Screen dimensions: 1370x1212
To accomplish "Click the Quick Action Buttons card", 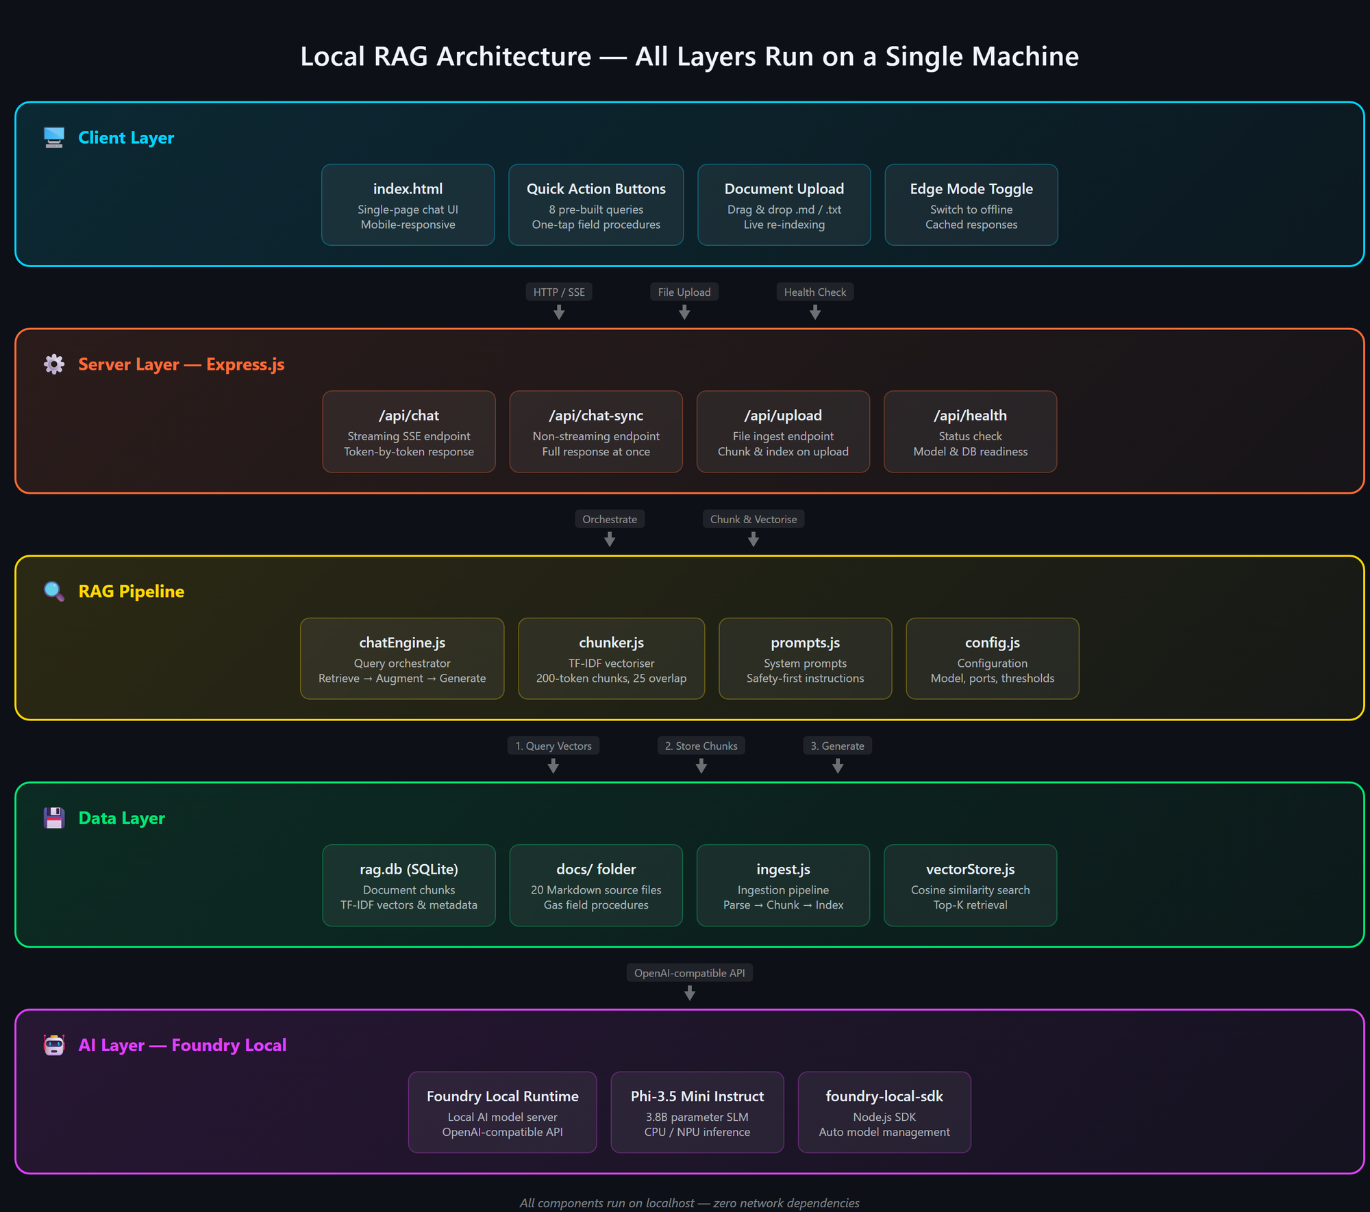I will pyautogui.click(x=596, y=205).
